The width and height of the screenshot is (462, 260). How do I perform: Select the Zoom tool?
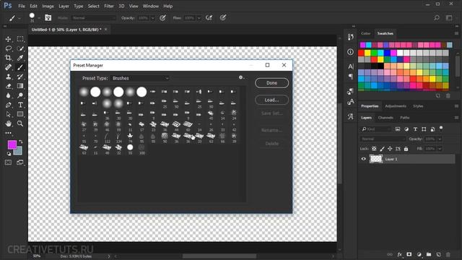pos(20,123)
